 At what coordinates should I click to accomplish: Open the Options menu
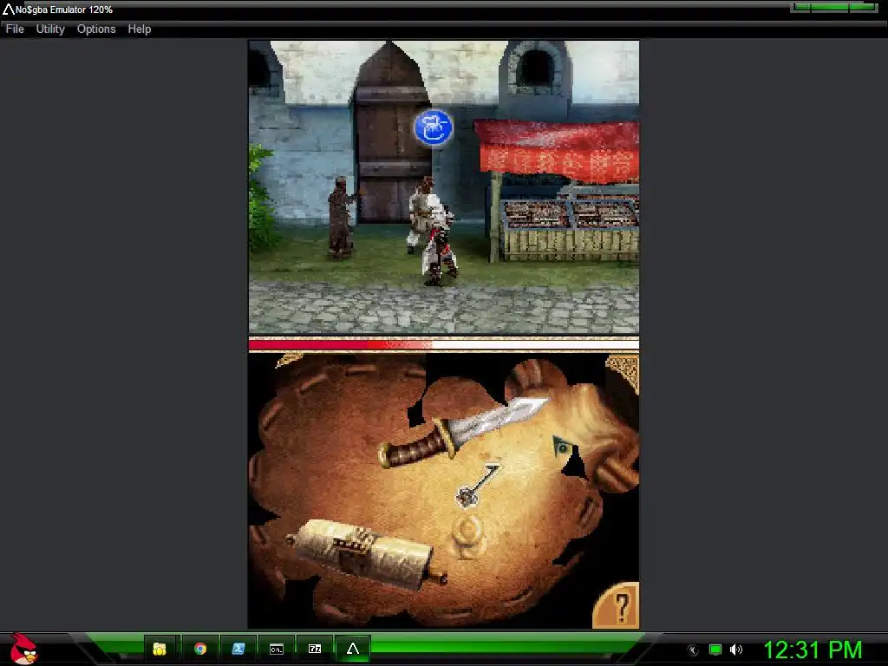(96, 29)
